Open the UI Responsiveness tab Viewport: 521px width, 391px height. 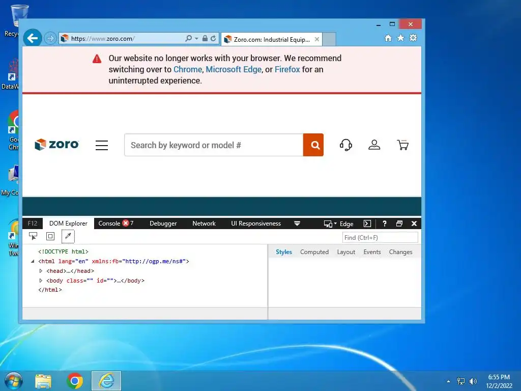(256, 224)
